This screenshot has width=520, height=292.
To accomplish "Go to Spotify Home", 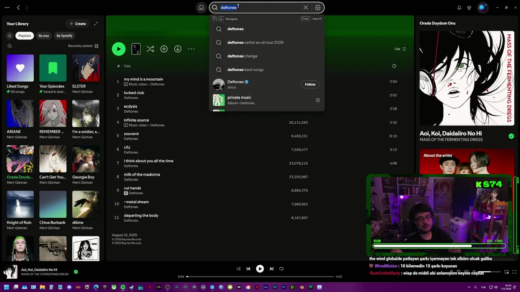I will pos(201,7).
